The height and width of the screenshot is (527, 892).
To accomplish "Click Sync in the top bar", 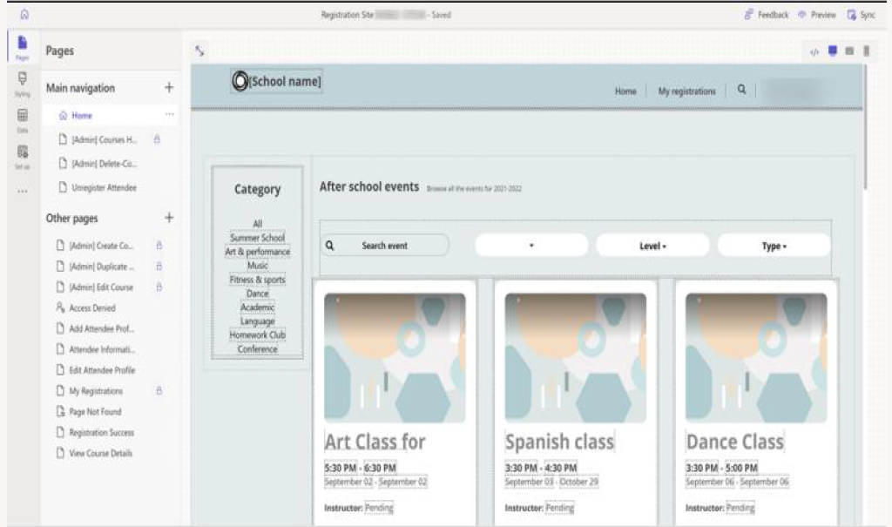I will (862, 15).
